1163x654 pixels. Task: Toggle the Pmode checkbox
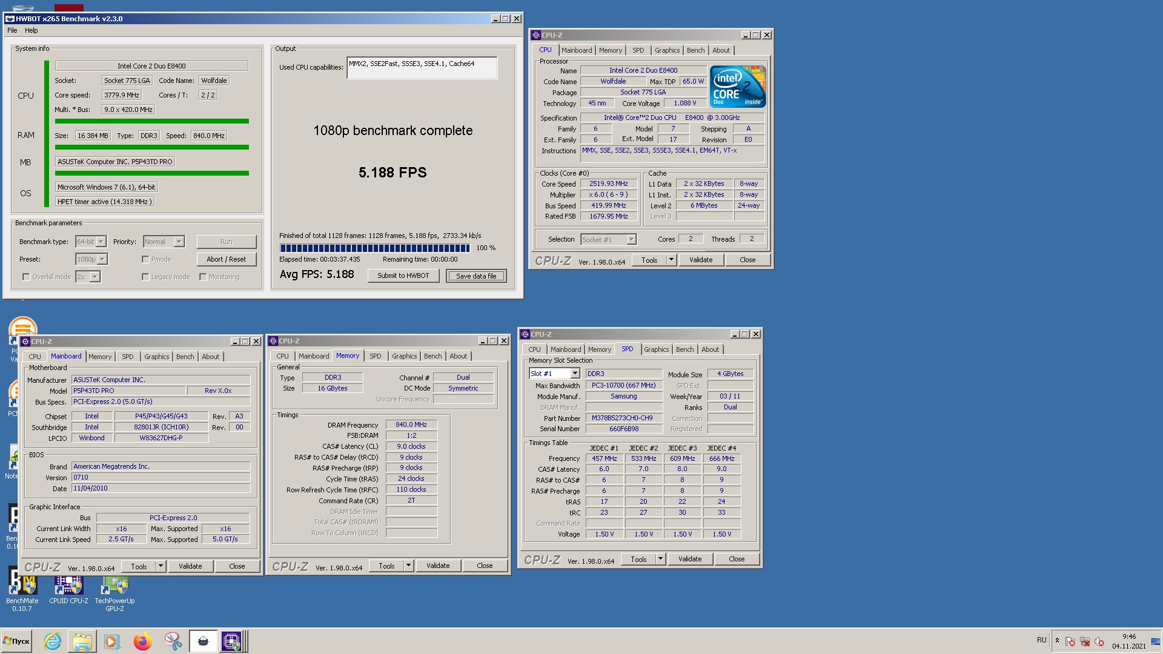145,259
